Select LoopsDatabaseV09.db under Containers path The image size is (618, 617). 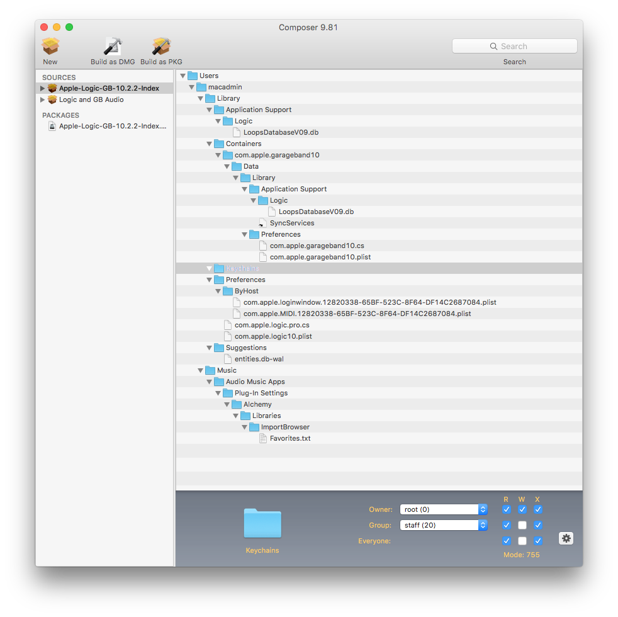click(316, 212)
